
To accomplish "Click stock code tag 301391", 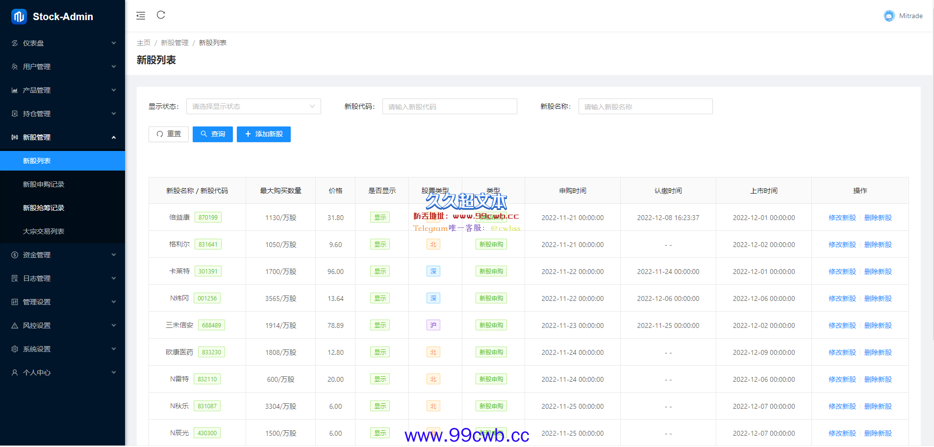I will tap(208, 271).
